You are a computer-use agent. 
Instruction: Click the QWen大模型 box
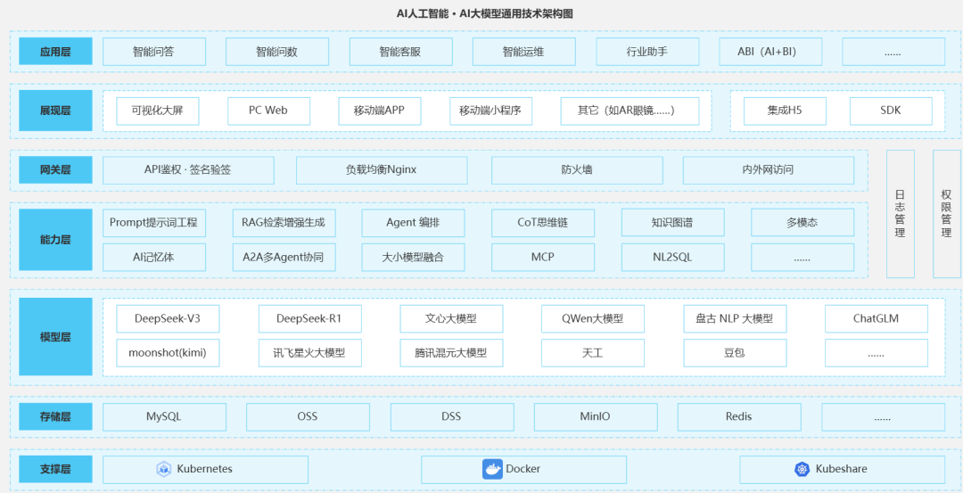(593, 318)
